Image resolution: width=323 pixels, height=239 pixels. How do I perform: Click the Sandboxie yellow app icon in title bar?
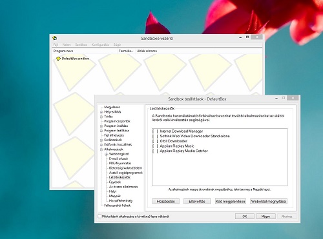55,38
